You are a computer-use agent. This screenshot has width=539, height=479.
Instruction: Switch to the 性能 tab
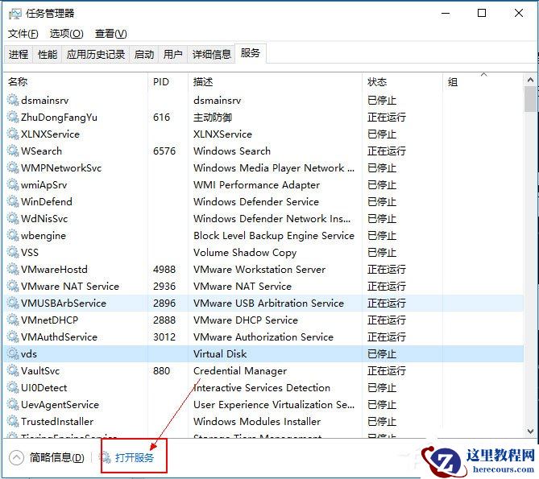(x=48, y=54)
